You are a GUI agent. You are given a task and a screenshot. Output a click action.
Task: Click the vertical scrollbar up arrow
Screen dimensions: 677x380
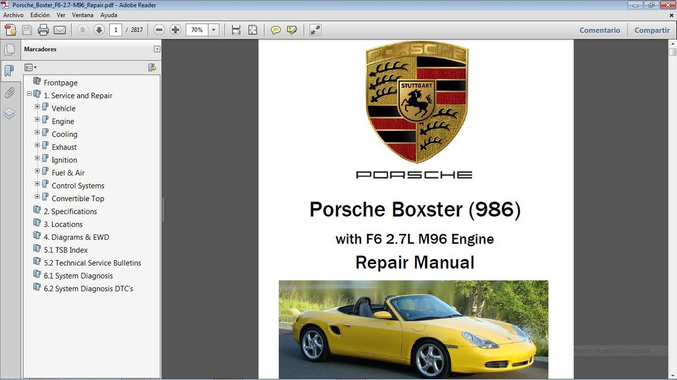pyautogui.click(x=673, y=44)
